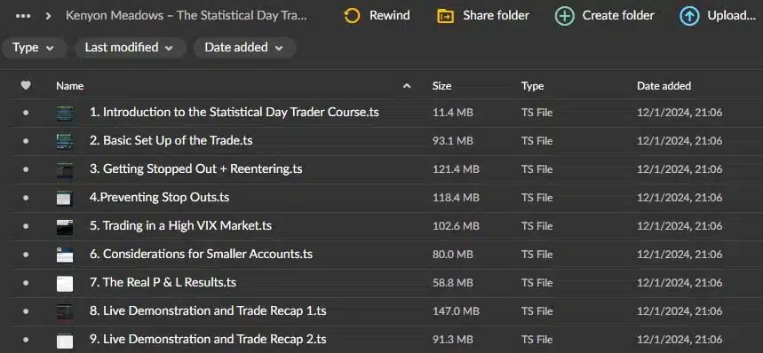Open thumbnail of 9. Live Demonstration Recap 2
This screenshot has height=353, width=763.
point(64,341)
